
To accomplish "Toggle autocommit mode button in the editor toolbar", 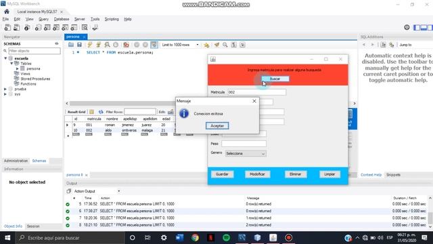I will [x=154, y=45].
